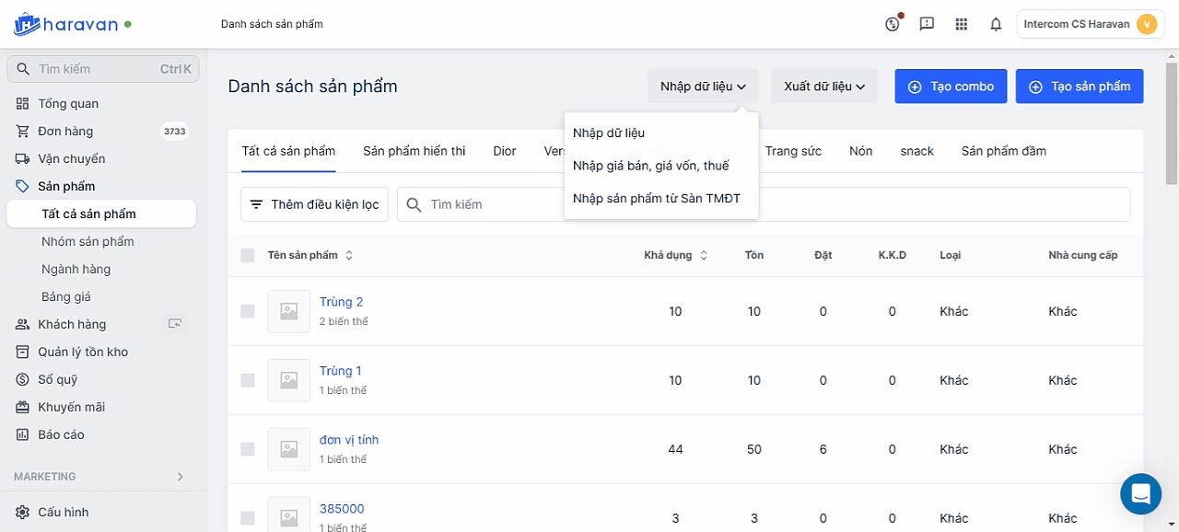Click the Trùng 2 product thumbnail

click(288, 311)
